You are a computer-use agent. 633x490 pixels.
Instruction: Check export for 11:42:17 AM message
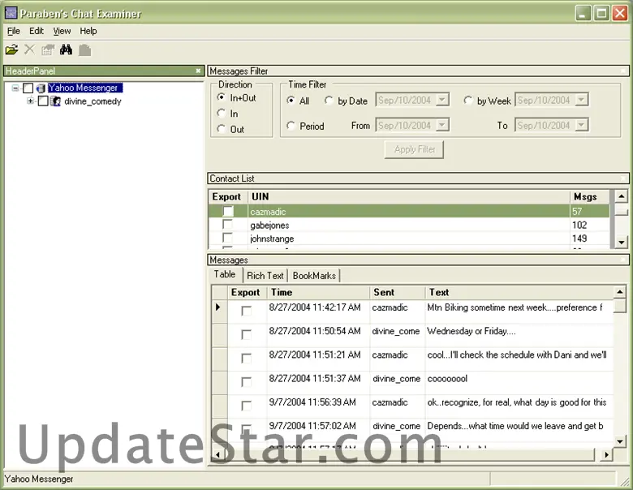click(x=246, y=311)
